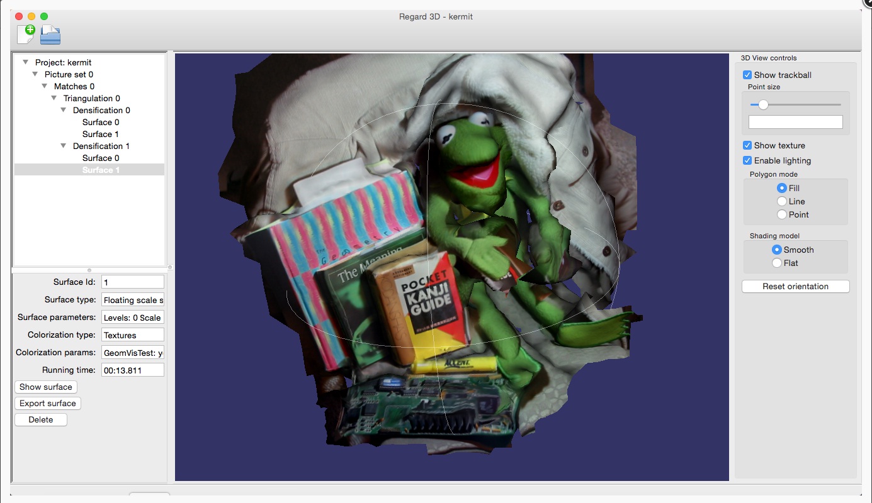Viewport: 872px width, 503px height.
Task: Click the "3D View controls" heading
Action: pyautogui.click(x=769, y=58)
